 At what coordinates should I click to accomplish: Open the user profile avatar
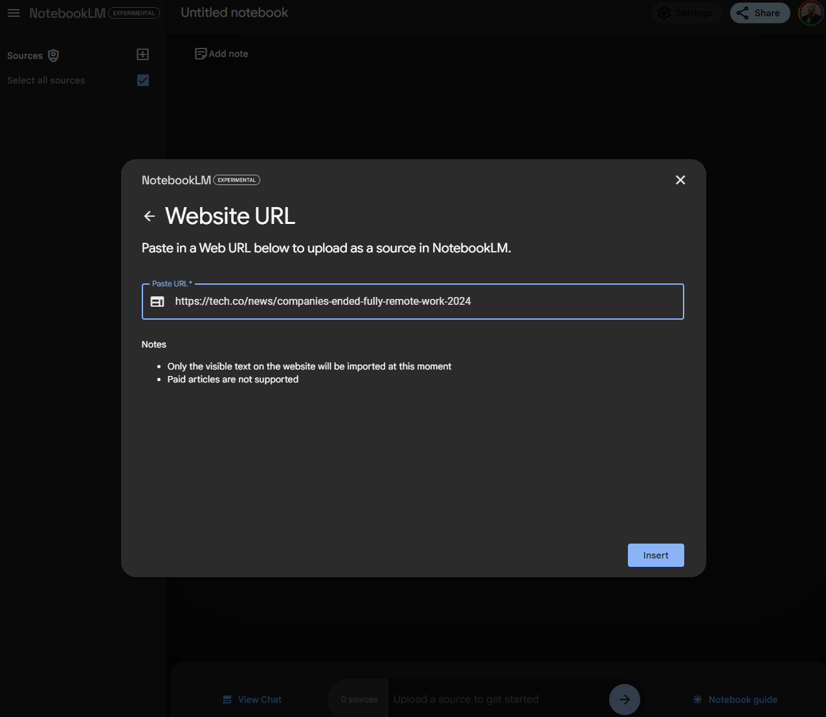click(x=810, y=13)
